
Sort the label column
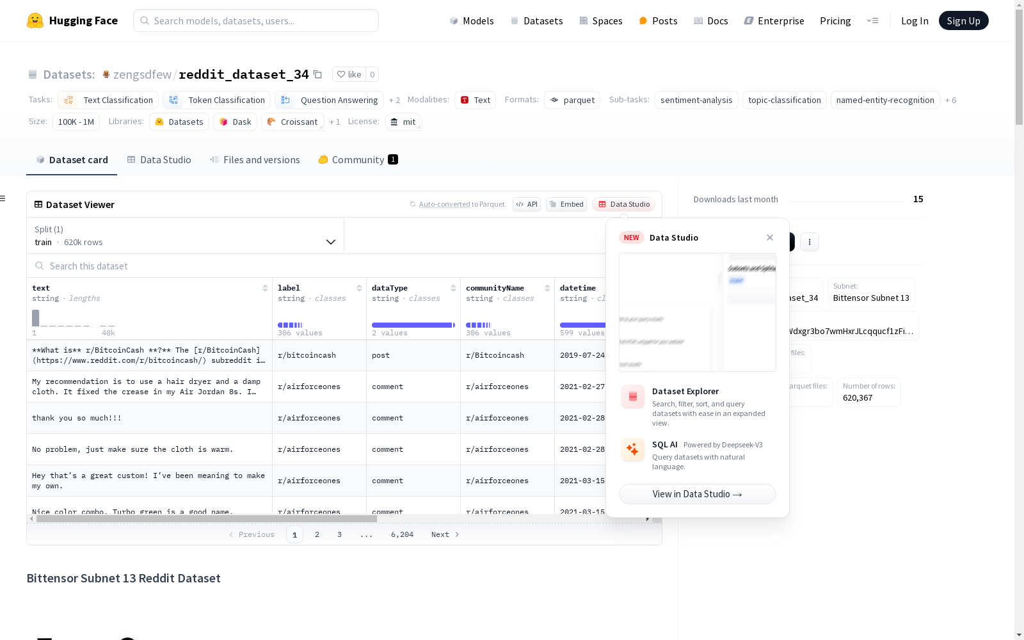point(359,288)
